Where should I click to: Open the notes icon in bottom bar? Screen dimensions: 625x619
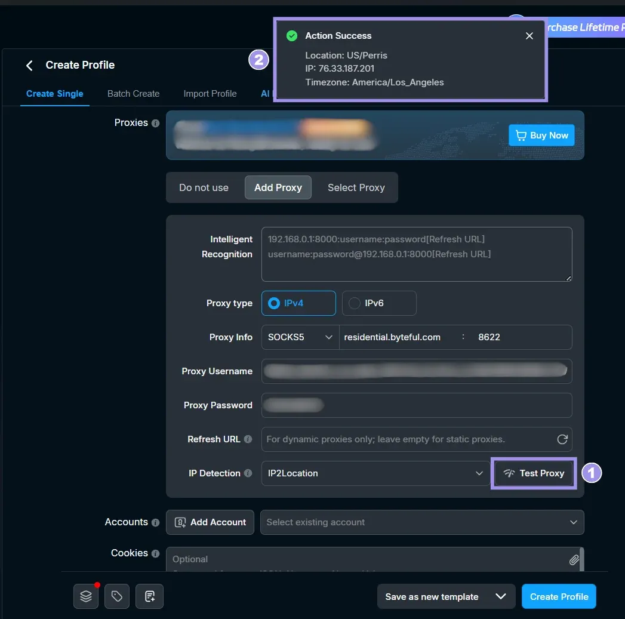point(149,596)
